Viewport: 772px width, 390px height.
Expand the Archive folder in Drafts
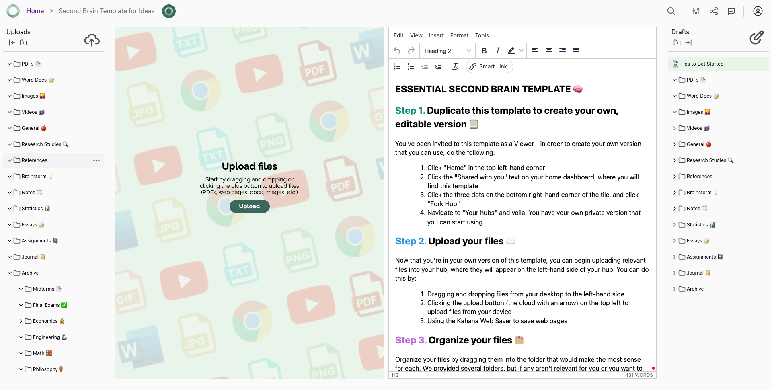pos(675,289)
